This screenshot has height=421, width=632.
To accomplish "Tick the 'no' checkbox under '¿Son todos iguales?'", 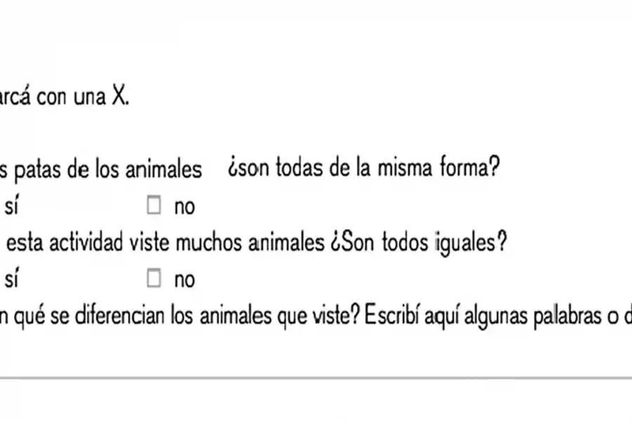I will click(154, 279).
